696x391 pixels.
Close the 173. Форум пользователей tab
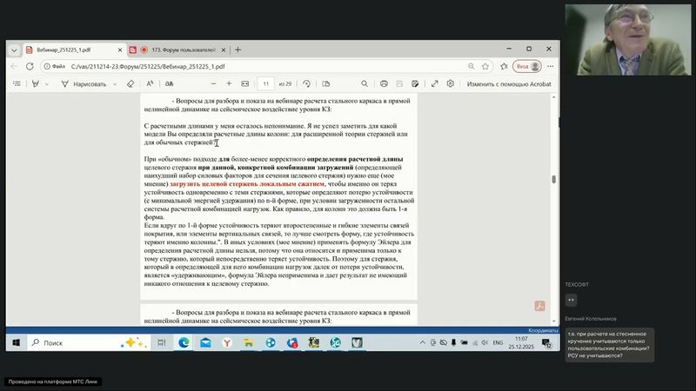tap(224, 50)
